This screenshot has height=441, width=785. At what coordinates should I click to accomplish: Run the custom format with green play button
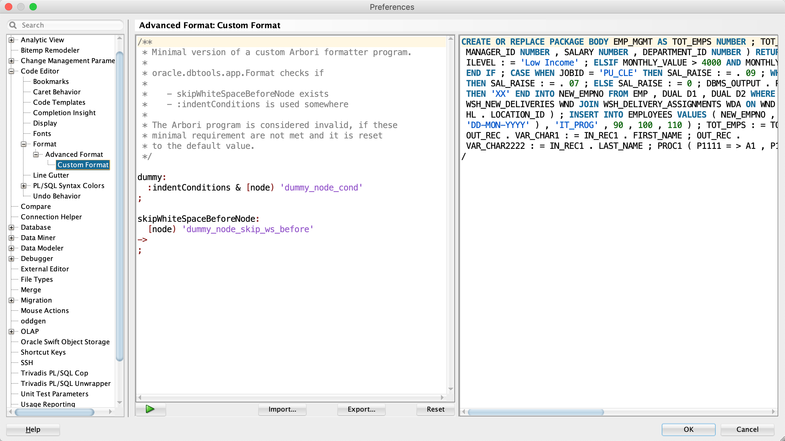click(x=150, y=409)
